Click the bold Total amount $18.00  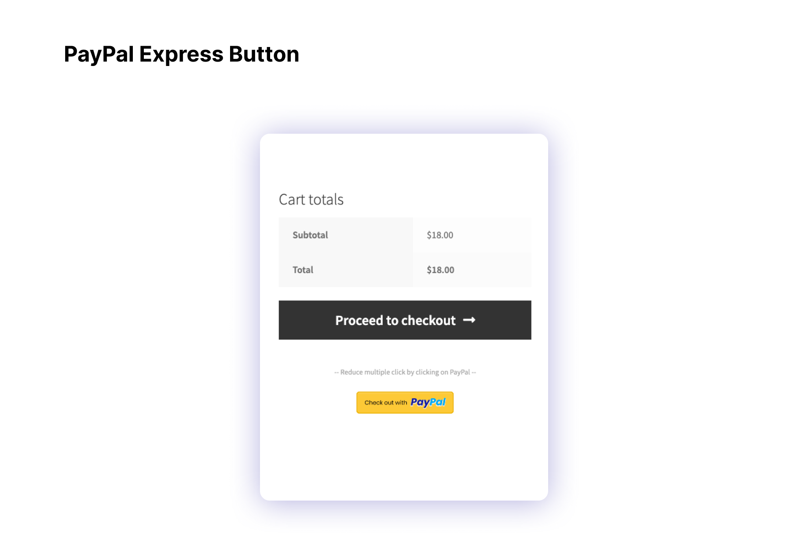(x=440, y=270)
